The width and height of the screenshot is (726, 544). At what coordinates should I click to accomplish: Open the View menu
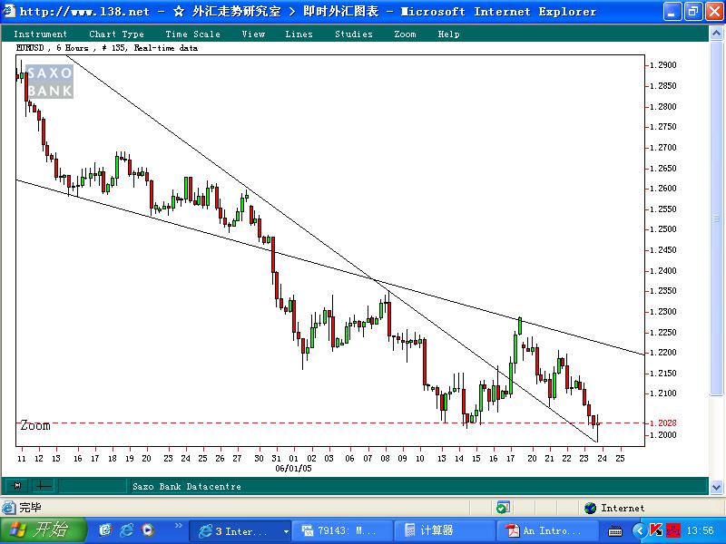pyautogui.click(x=253, y=34)
